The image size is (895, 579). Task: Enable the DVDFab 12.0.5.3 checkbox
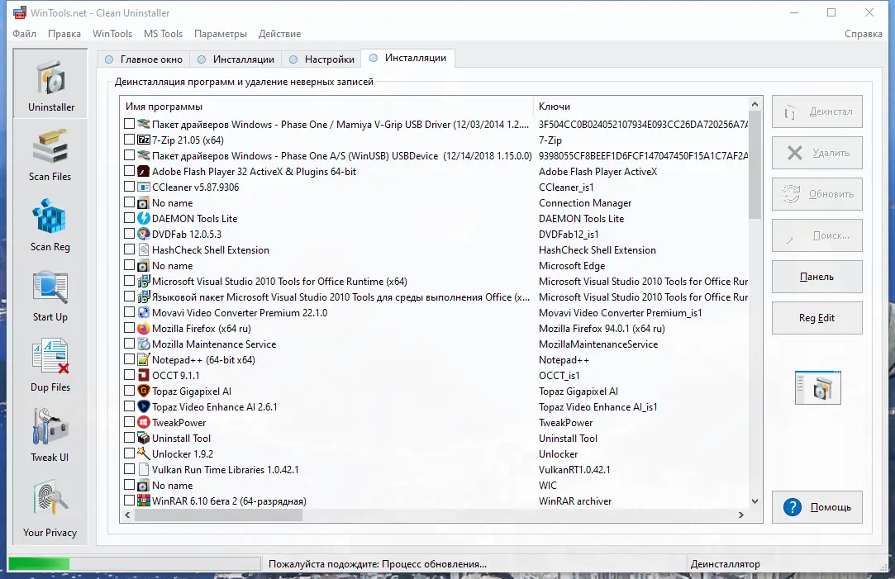pos(129,233)
